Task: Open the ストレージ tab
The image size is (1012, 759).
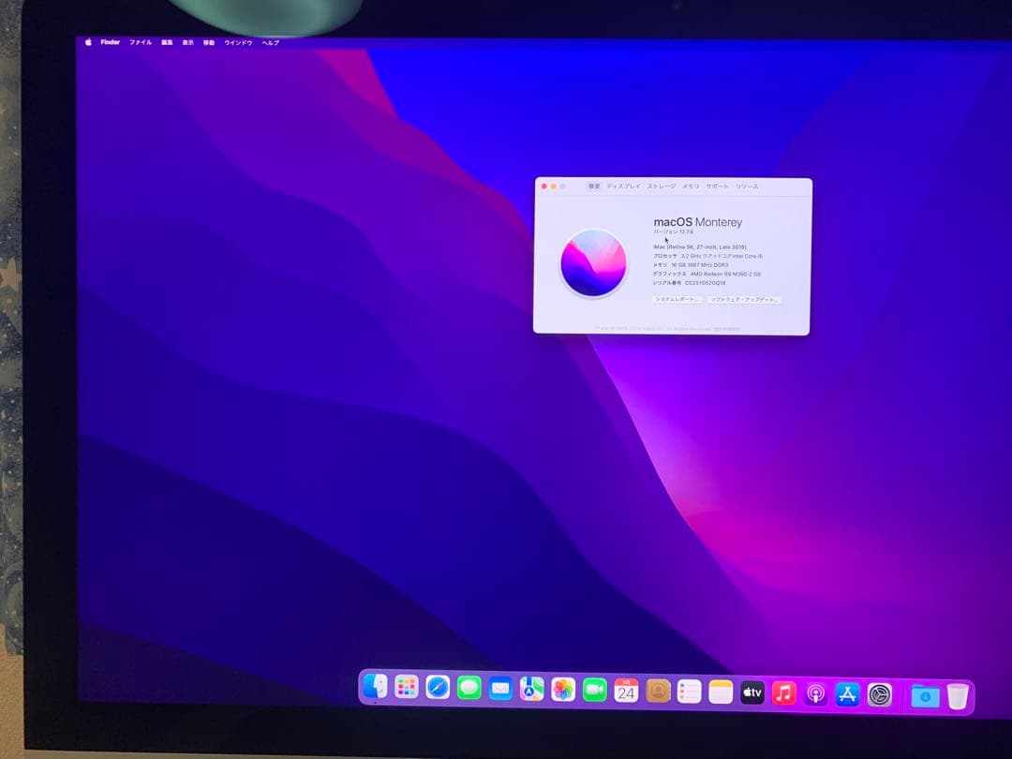Action: 662,186
